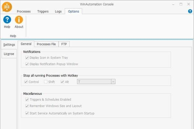Expand the hotkey letter dropdown arrow
Screen dimensions: 194x129
pyautogui.click(x=113, y=82)
